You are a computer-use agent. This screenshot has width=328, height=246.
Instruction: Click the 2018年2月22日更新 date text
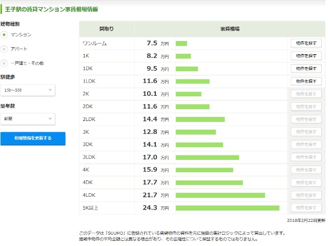306,220
